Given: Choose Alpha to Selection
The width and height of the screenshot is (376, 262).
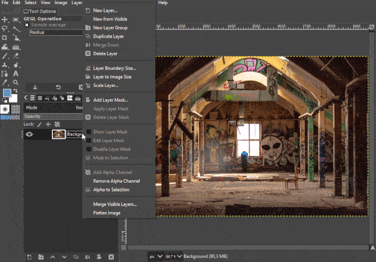Looking at the screenshot, I should coord(119,190).
